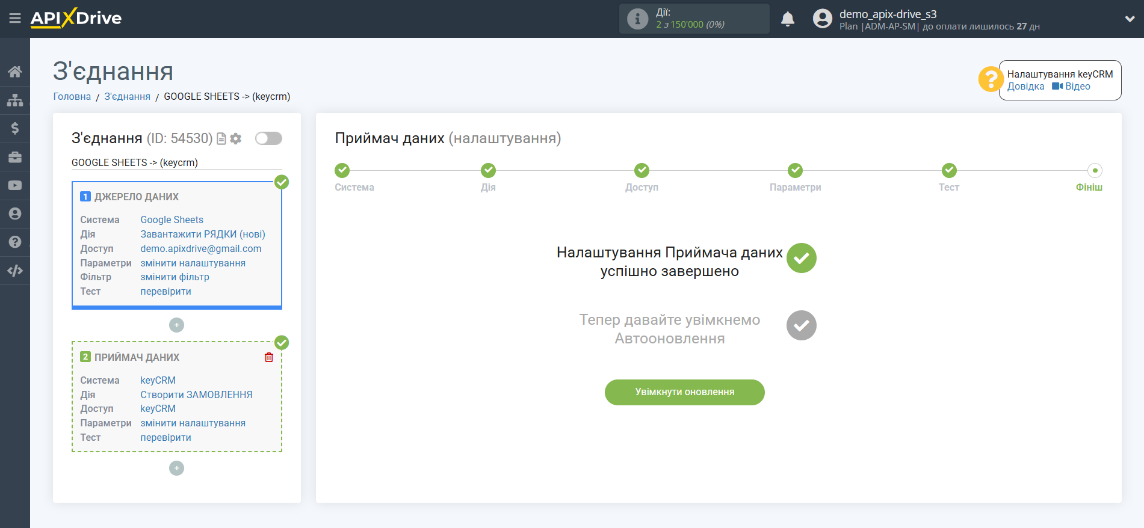The width and height of the screenshot is (1144, 528).
Task: Delete the data receiver via trash icon
Action: [269, 357]
